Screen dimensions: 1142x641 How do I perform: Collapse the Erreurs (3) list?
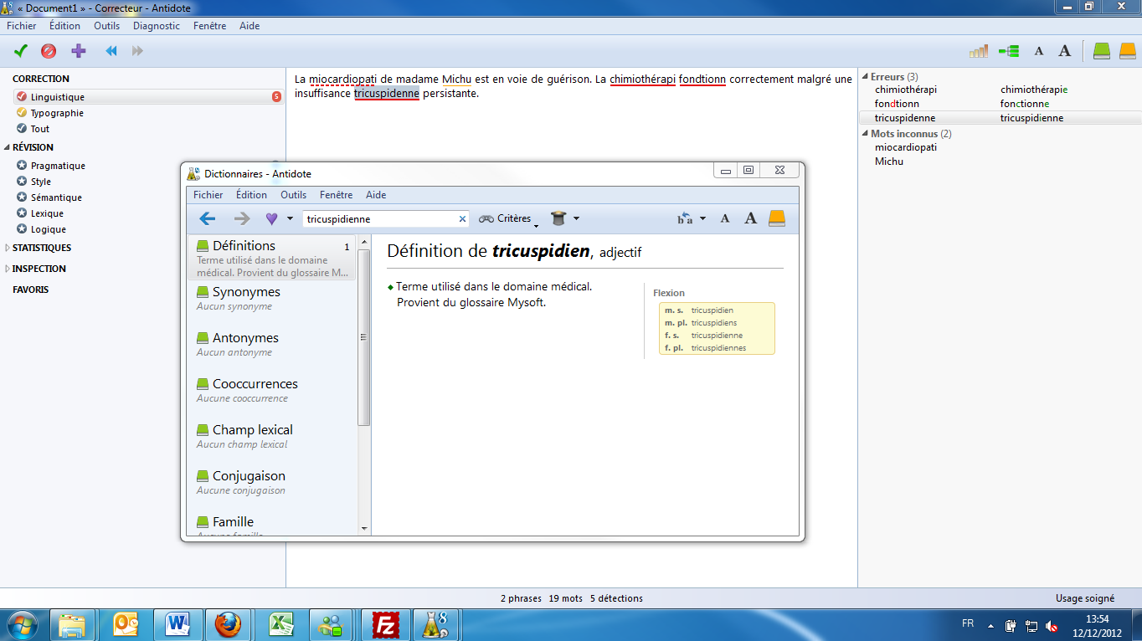(865, 77)
